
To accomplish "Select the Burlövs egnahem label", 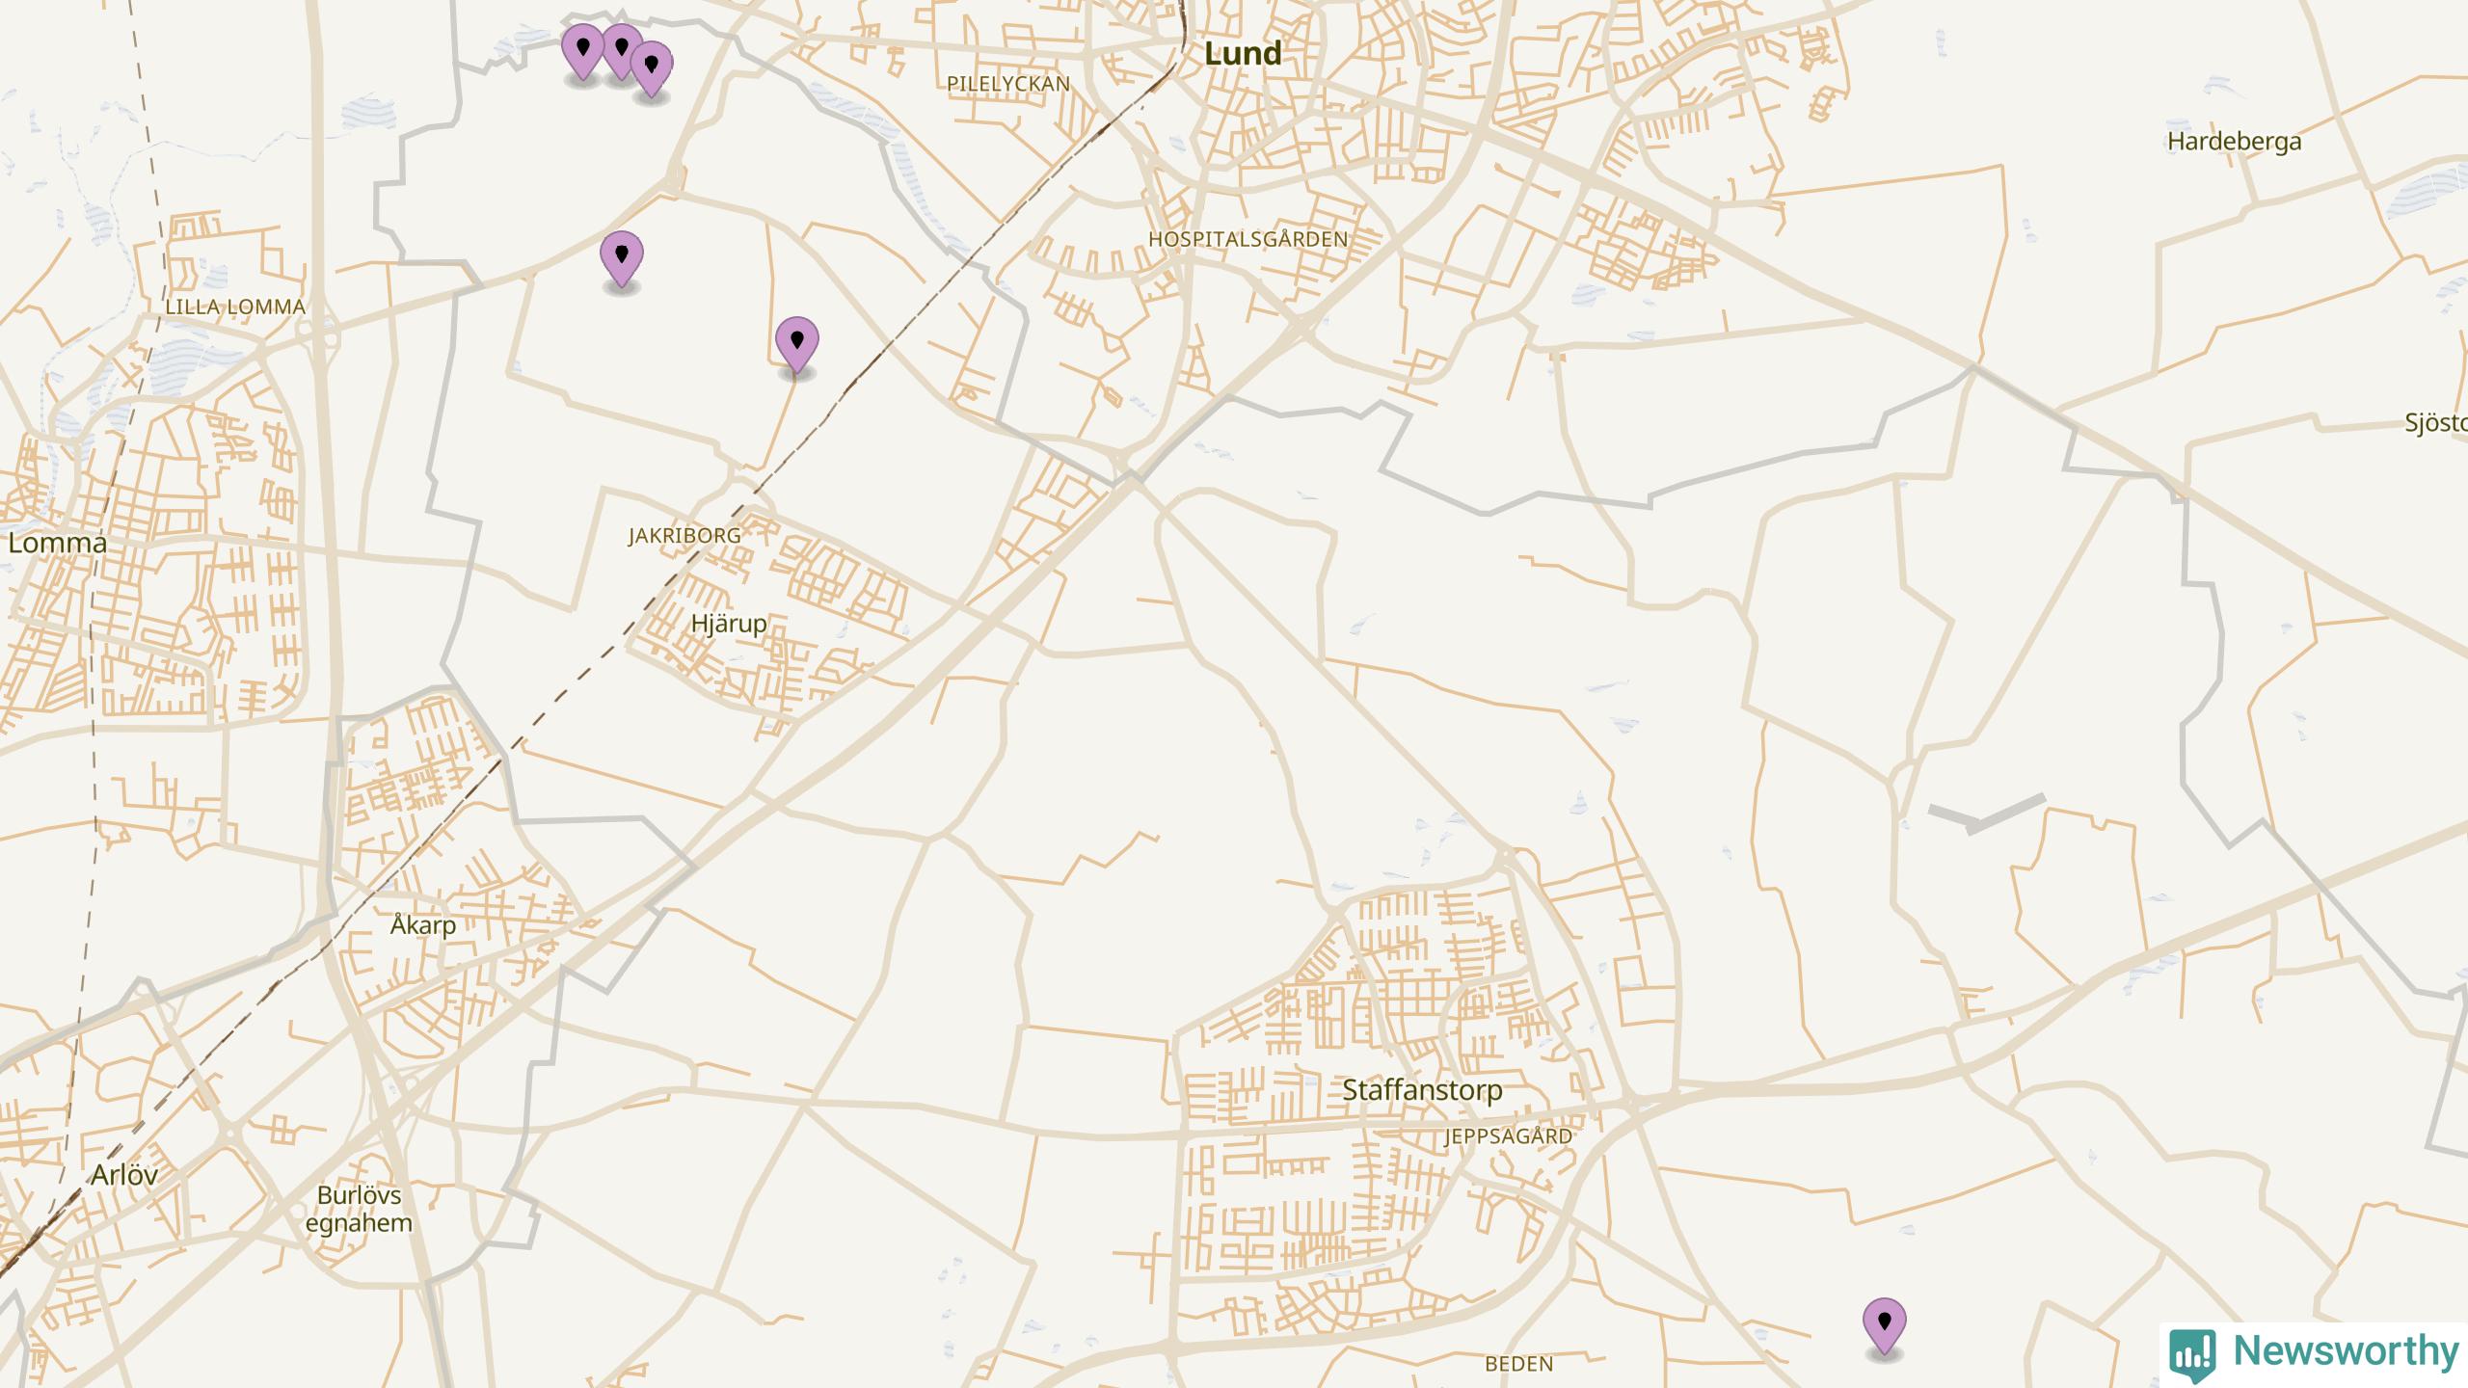I will click(359, 1209).
